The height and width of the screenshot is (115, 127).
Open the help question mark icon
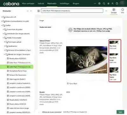coord(117,3)
